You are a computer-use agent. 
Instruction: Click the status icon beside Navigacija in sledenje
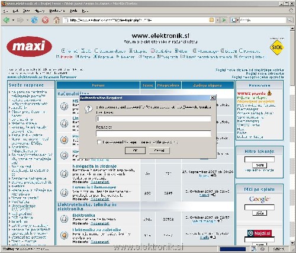click(64, 174)
